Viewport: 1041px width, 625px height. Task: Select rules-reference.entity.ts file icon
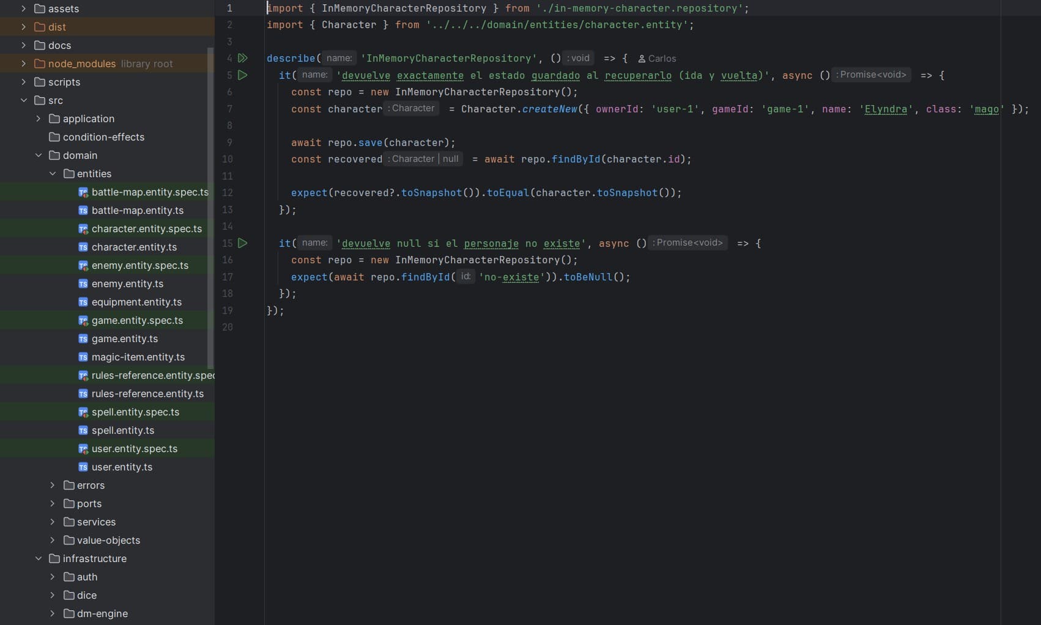coord(83,394)
